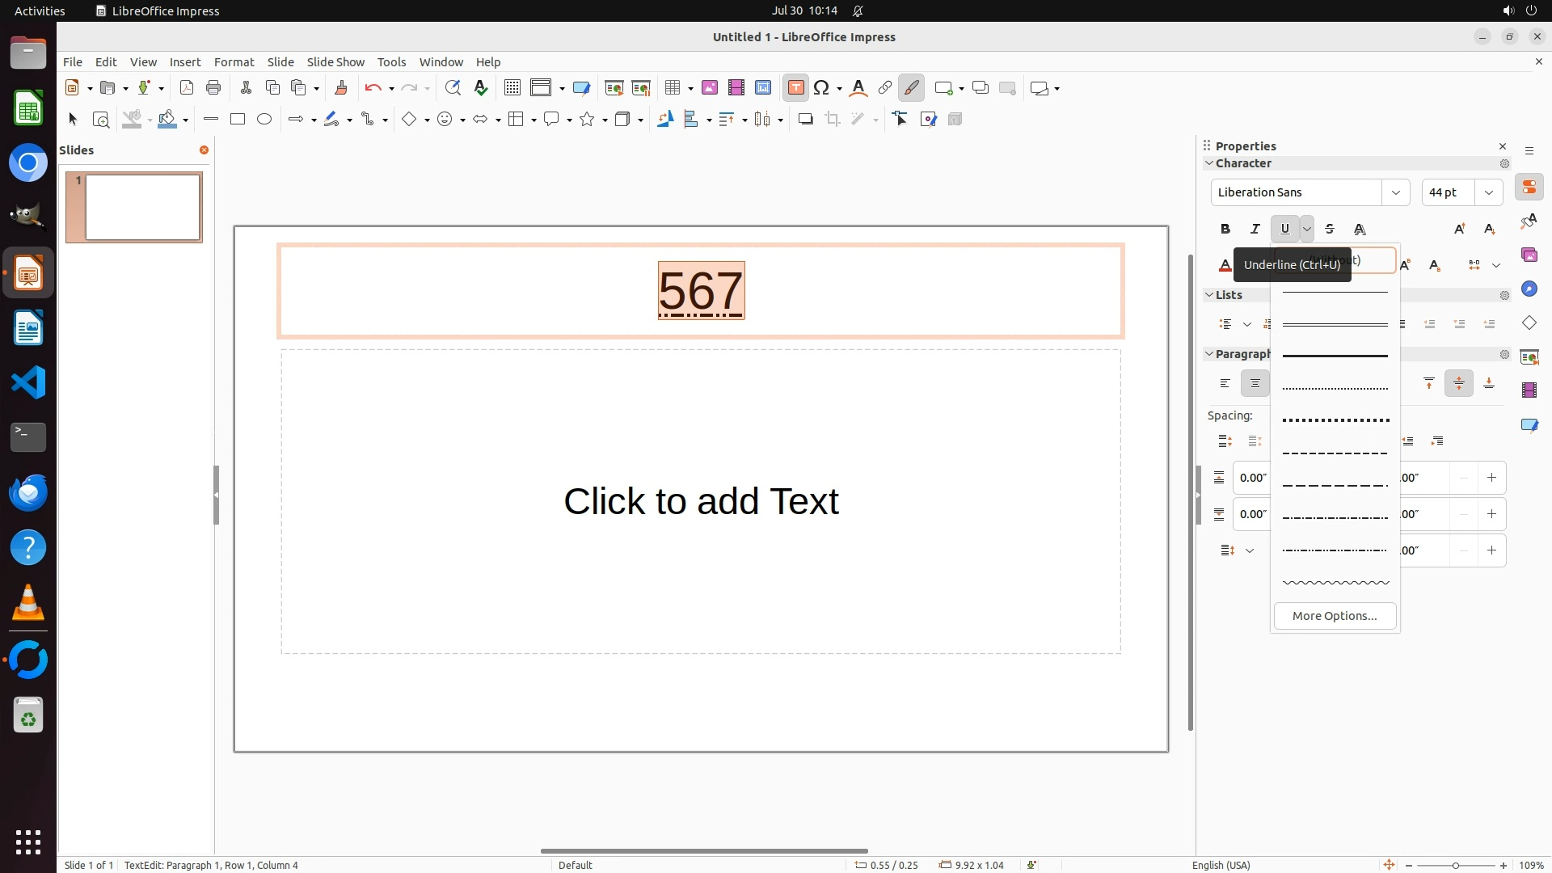This screenshot has height=873, width=1552.
Task: Toggle Bold formatting in Properties sidebar
Action: click(1225, 229)
